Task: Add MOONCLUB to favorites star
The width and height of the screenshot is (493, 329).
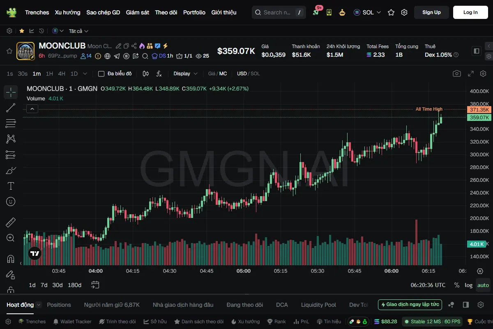Action: pos(9,51)
